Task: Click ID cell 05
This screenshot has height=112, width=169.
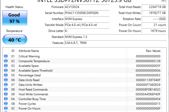Action: (x=13, y=75)
